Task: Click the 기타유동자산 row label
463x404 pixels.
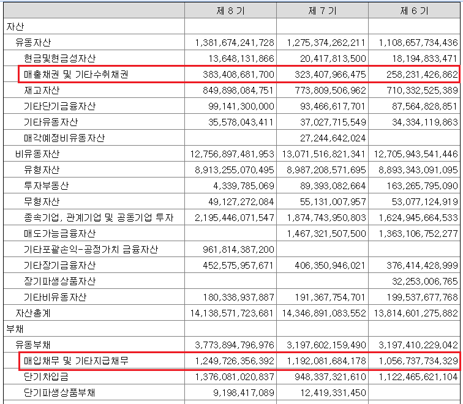Action: coord(51,122)
